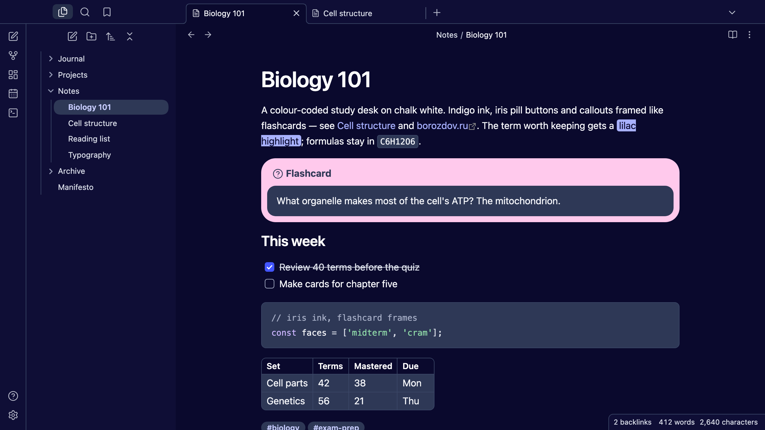
Task: Open the settings gear icon
Action: 13,415
